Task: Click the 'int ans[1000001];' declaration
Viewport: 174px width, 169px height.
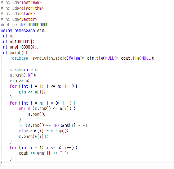Action: coord(20,47)
